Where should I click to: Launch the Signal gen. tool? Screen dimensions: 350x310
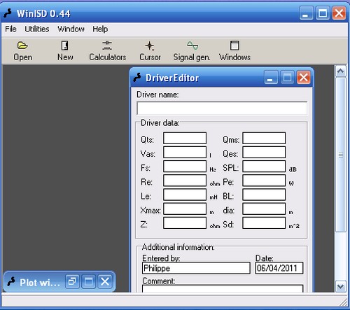tap(192, 51)
